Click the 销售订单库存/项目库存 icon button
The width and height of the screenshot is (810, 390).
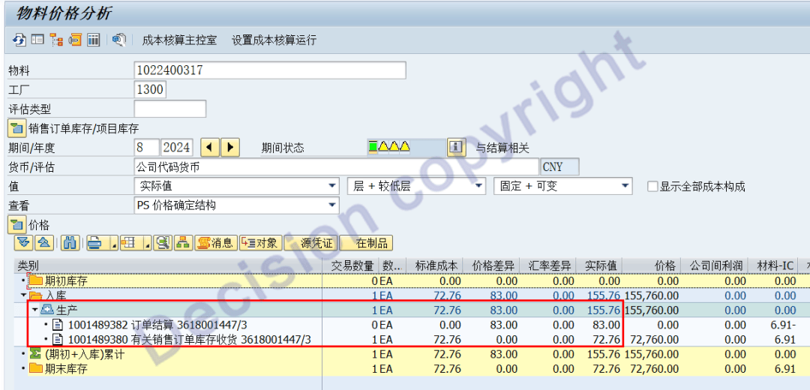click(16, 128)
